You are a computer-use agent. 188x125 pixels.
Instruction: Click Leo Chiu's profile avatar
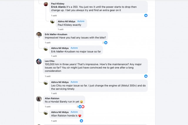click(x=39, y=61)
